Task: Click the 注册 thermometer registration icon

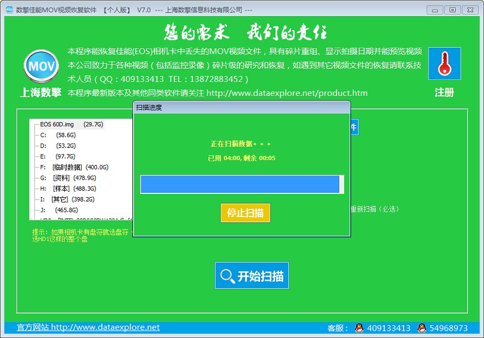Action: coord(444,64)
